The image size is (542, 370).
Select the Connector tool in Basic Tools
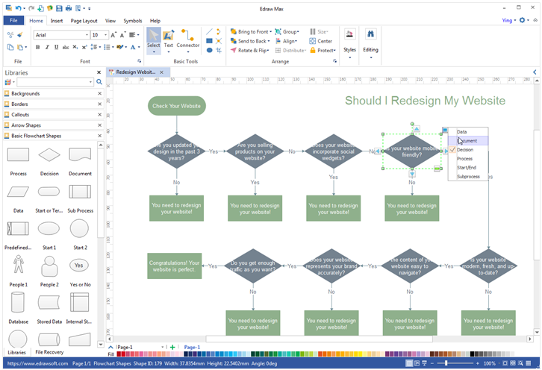tap(188, 37)
